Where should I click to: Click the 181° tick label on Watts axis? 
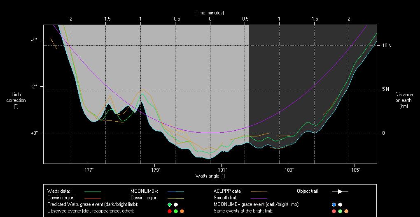pyautogui.click(x=222, y=170)
